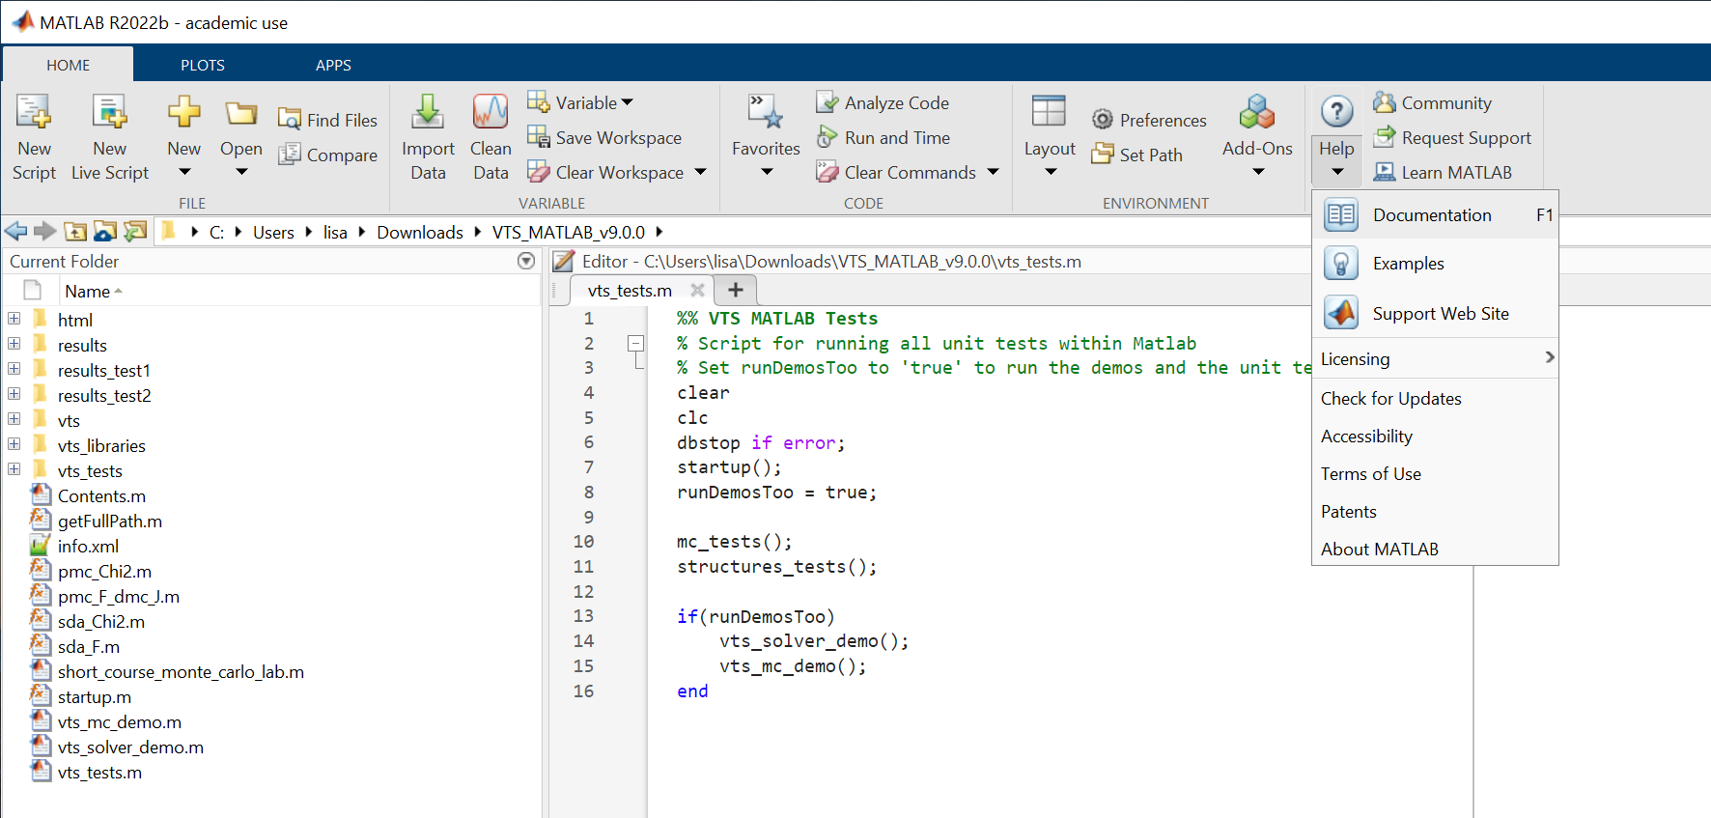Navigate back with the left arrow
Screen dimensions: 1711x818
[x=16, y=232]
